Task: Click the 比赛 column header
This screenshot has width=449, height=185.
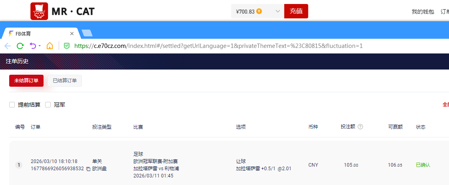Action: pos(138,127)
